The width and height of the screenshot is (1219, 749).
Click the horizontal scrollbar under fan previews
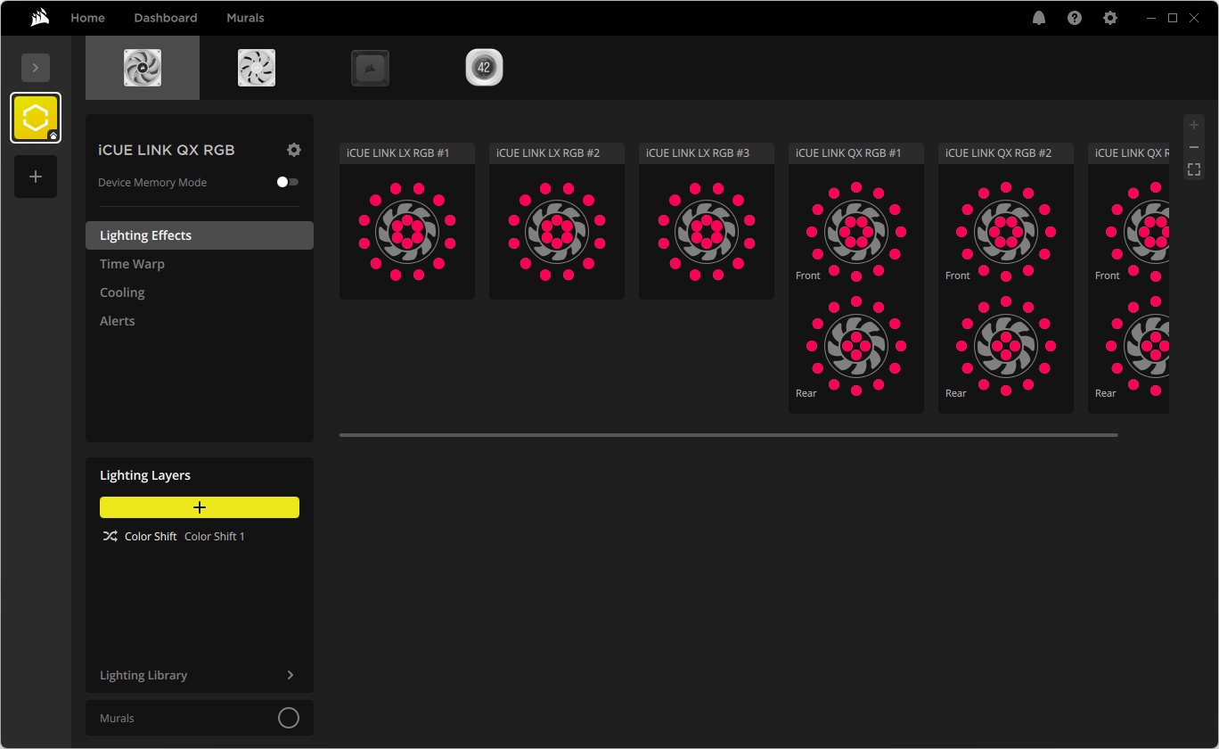(x=728, y=435)
